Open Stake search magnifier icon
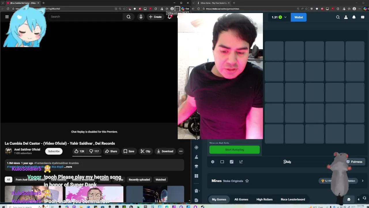This screenshot has height=208, width=369. 338,17
